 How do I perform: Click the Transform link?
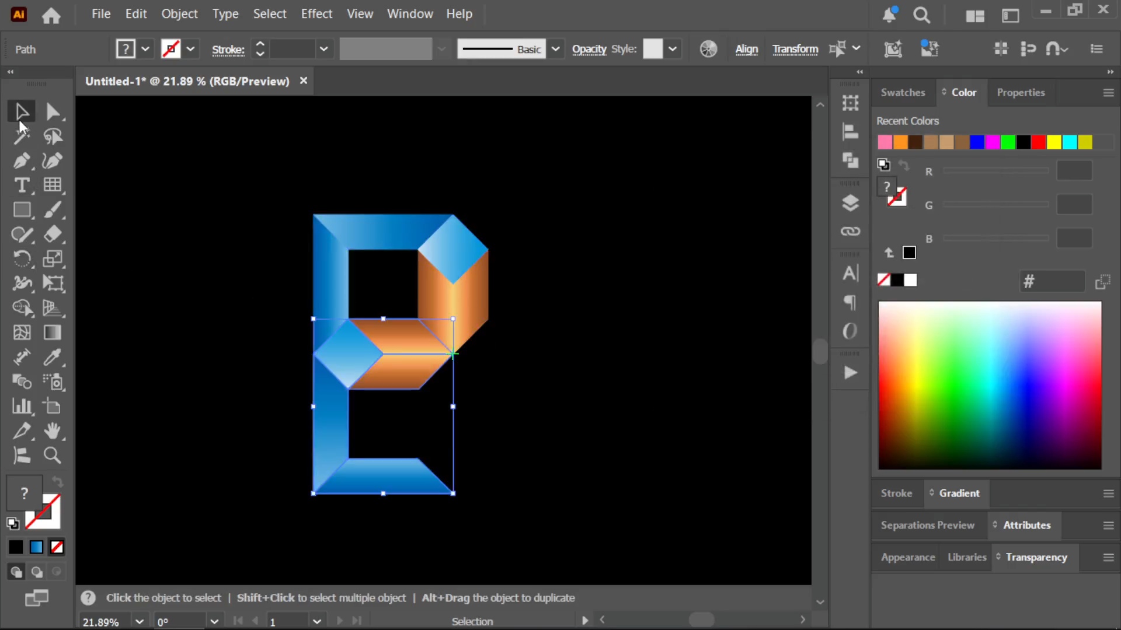pyautogui.click(x=795, y=50)
